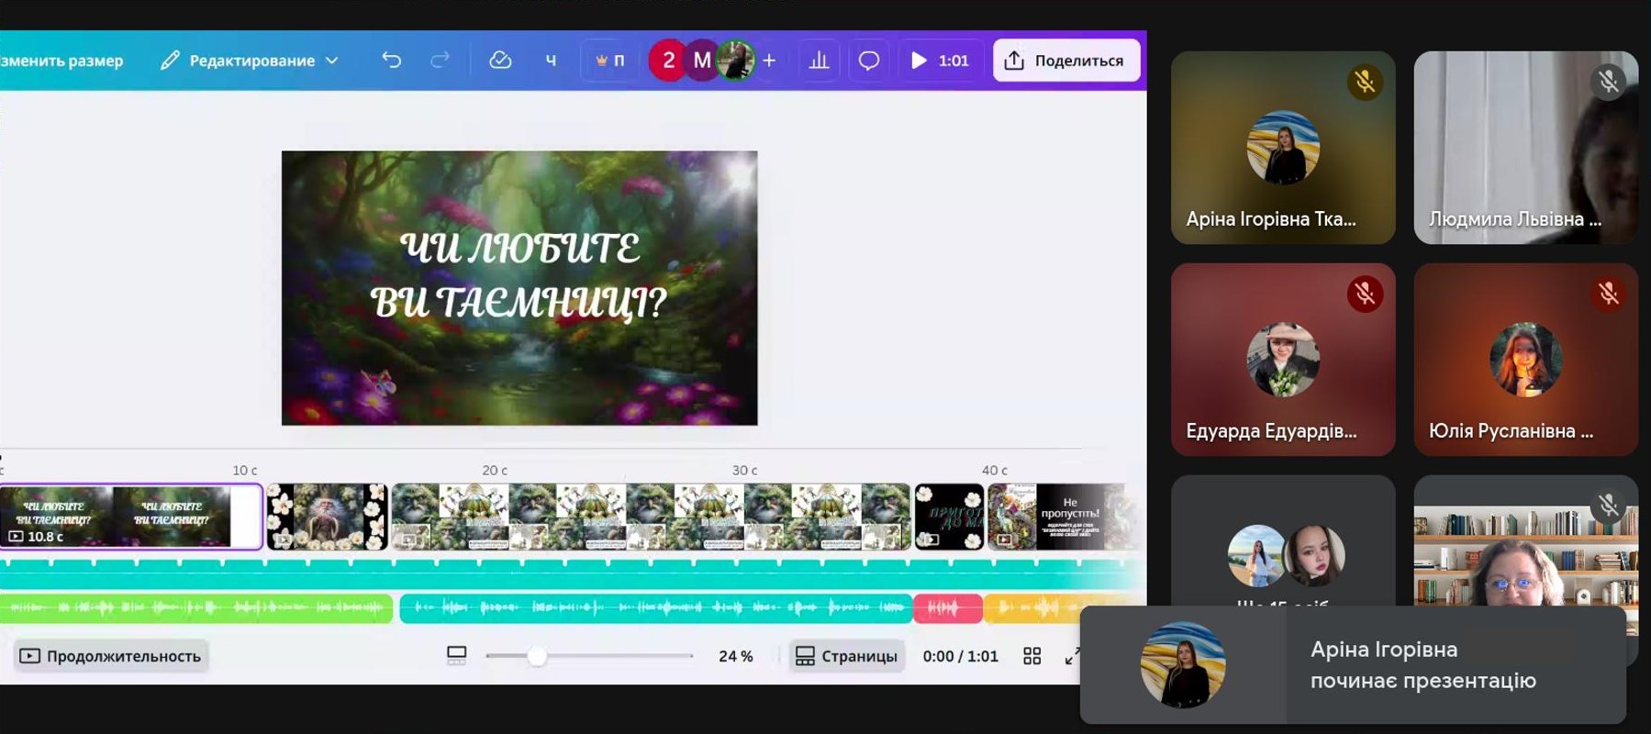Toggle the Продолжительность timeline button
1651x734 pixels.
tap(111, 656)
